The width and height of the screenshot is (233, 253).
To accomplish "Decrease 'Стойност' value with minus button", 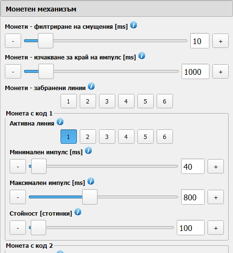I will pyautogui.click(x=18, y=228).
